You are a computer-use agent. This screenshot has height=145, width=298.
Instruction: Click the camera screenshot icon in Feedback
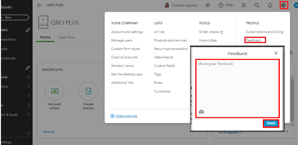click(201, 112)
